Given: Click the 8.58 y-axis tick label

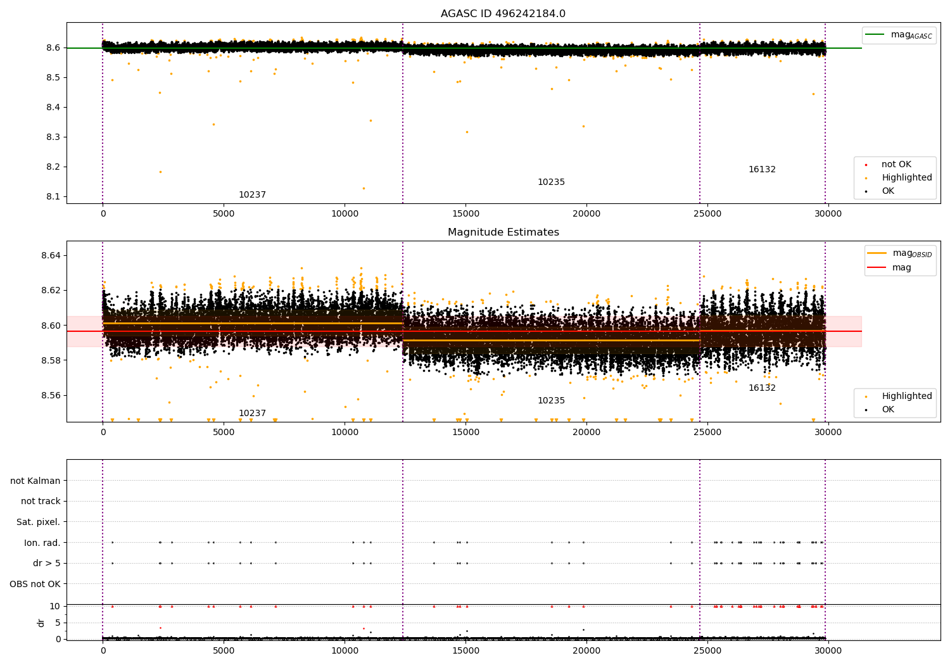Looking at the screenshot, I should [50, 361].
